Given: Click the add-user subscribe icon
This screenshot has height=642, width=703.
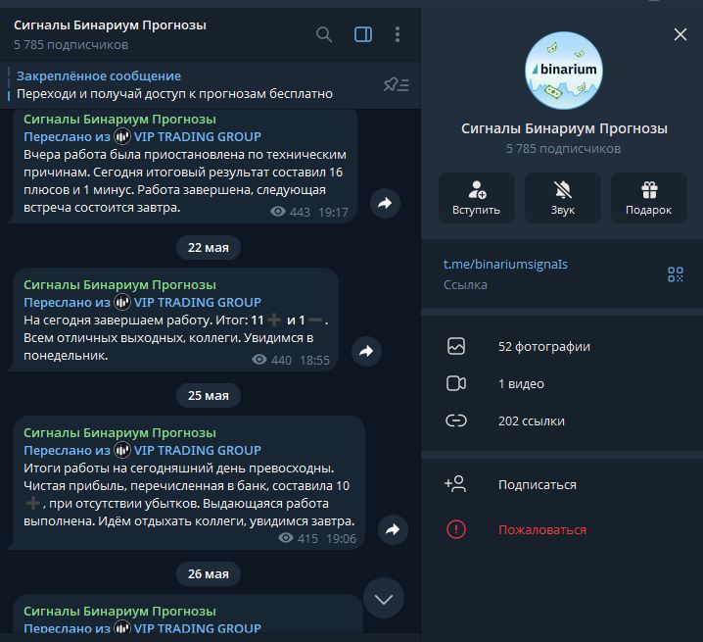Looking at the screenshot, I should [x=455, y=484].
